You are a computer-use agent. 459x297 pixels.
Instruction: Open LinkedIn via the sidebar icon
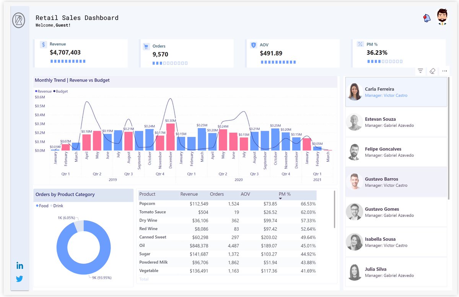click(20, 265)
